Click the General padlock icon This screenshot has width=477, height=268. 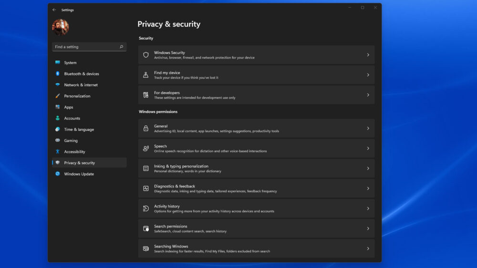(x=145, y=128)
